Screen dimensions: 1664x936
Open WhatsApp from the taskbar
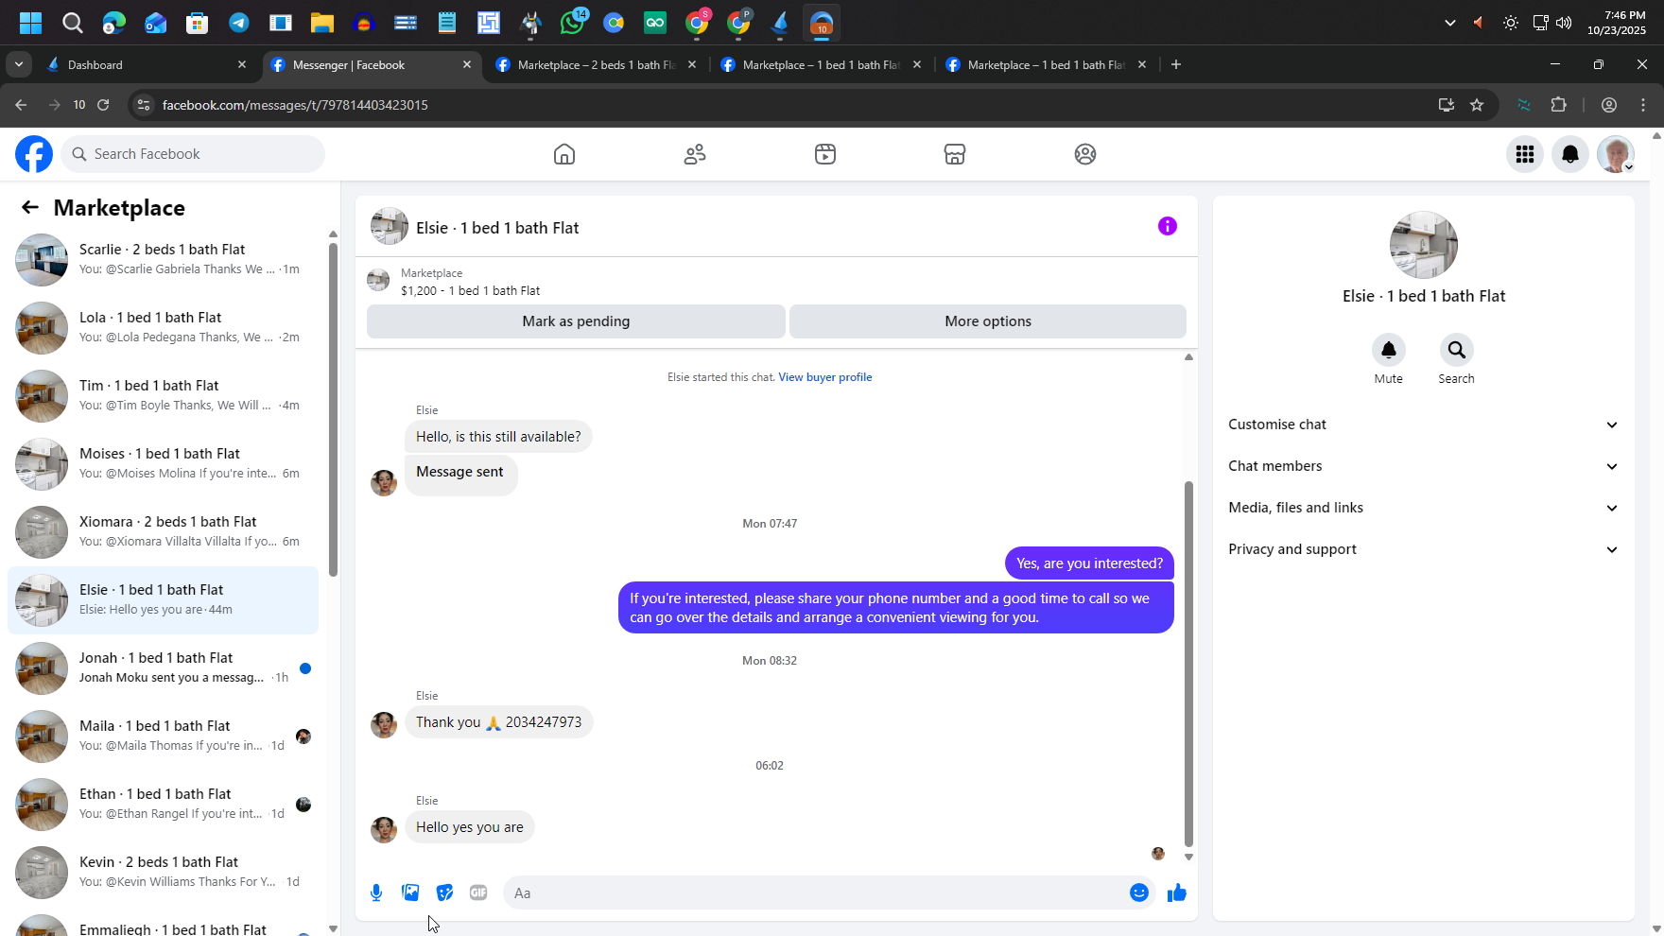(x=572, y=23)
